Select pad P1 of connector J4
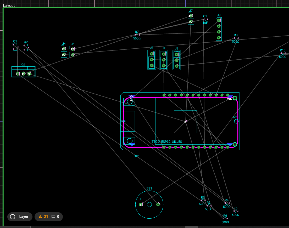 pos(64,49)
